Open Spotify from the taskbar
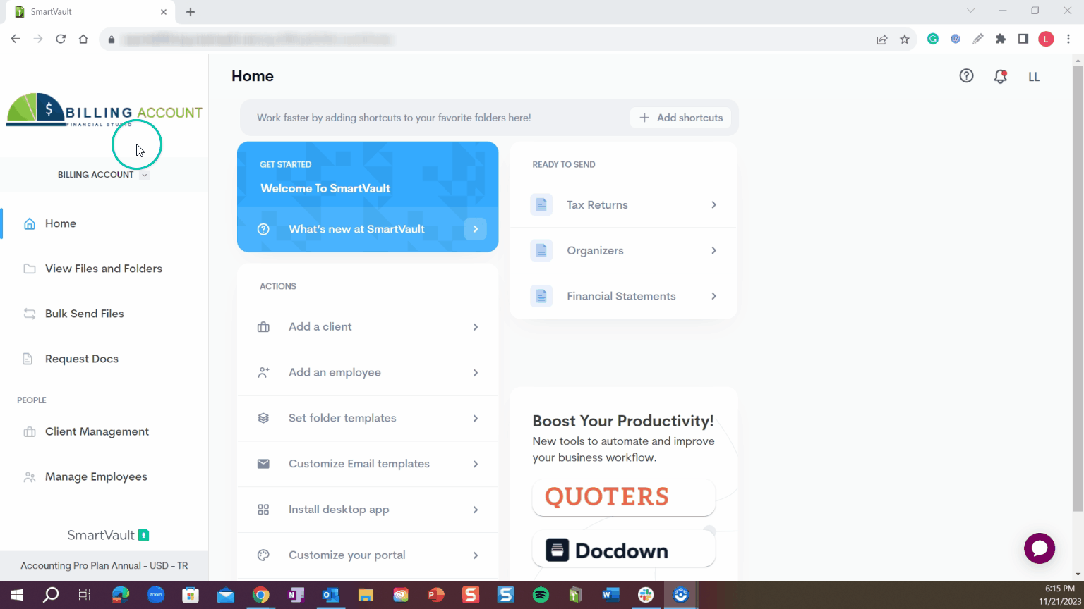The width and height of the screenshot is (1084, 609). tap(541, 595)
